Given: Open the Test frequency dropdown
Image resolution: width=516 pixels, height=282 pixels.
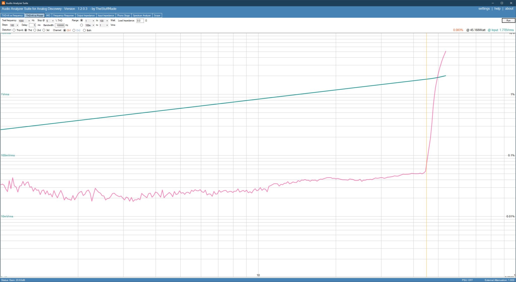Looking at the screenshot, I should pos(29,21).
